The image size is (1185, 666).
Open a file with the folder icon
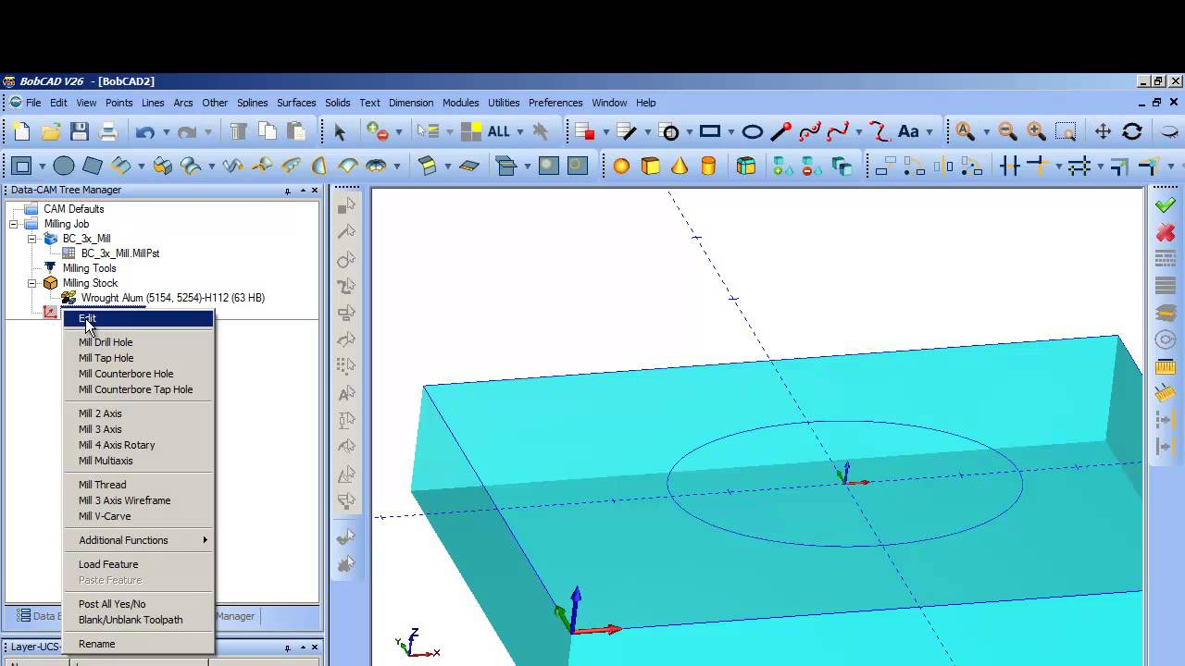[x=50, y=131]
